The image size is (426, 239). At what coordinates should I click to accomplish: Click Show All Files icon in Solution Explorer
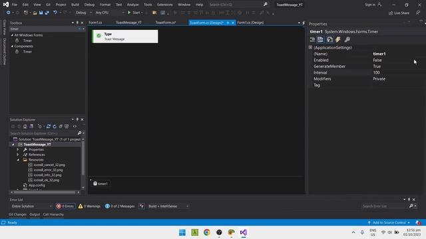click(67, 126)
